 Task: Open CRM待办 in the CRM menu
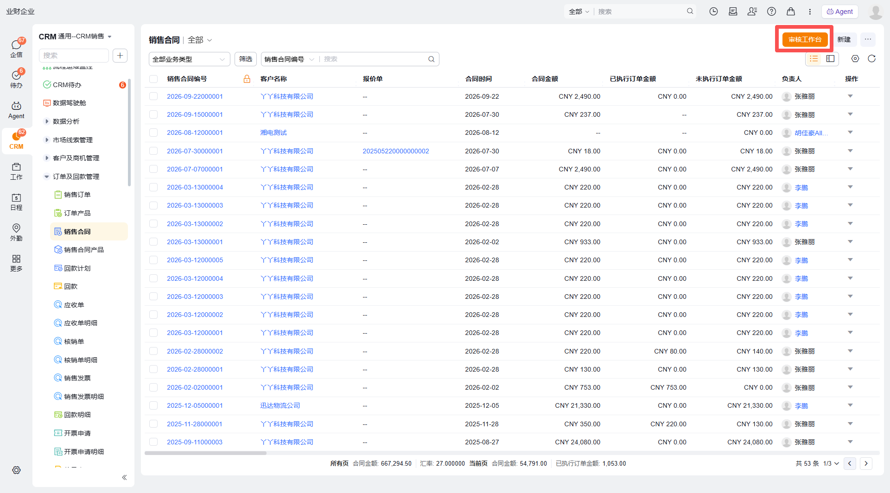coord(67,85)
